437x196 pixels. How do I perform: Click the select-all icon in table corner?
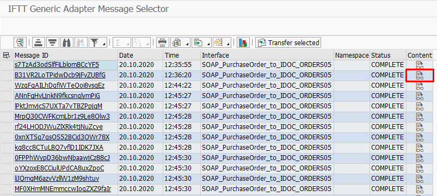point(6,55)
